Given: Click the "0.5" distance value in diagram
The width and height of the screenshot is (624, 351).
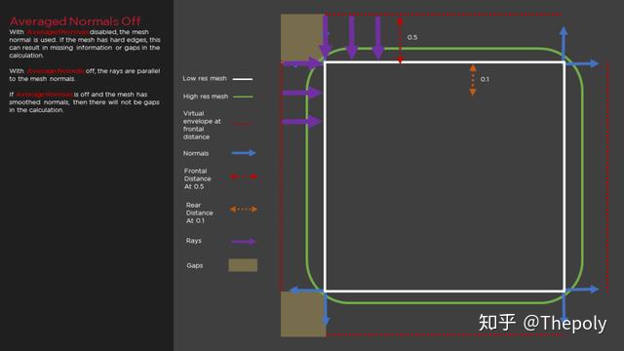Looking at the screenshot, I should 412,37.
